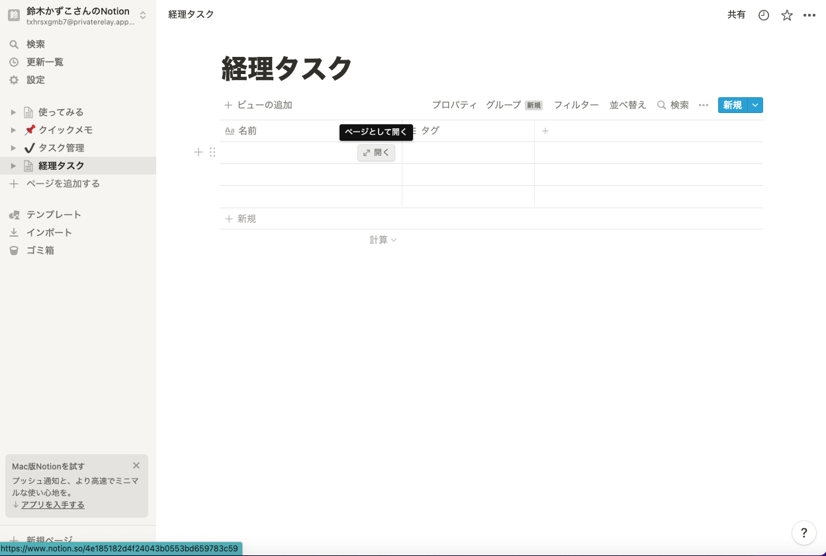The image size is (826, 556).
Task: Open フィルター filter menu
Action: pos(576,105)
